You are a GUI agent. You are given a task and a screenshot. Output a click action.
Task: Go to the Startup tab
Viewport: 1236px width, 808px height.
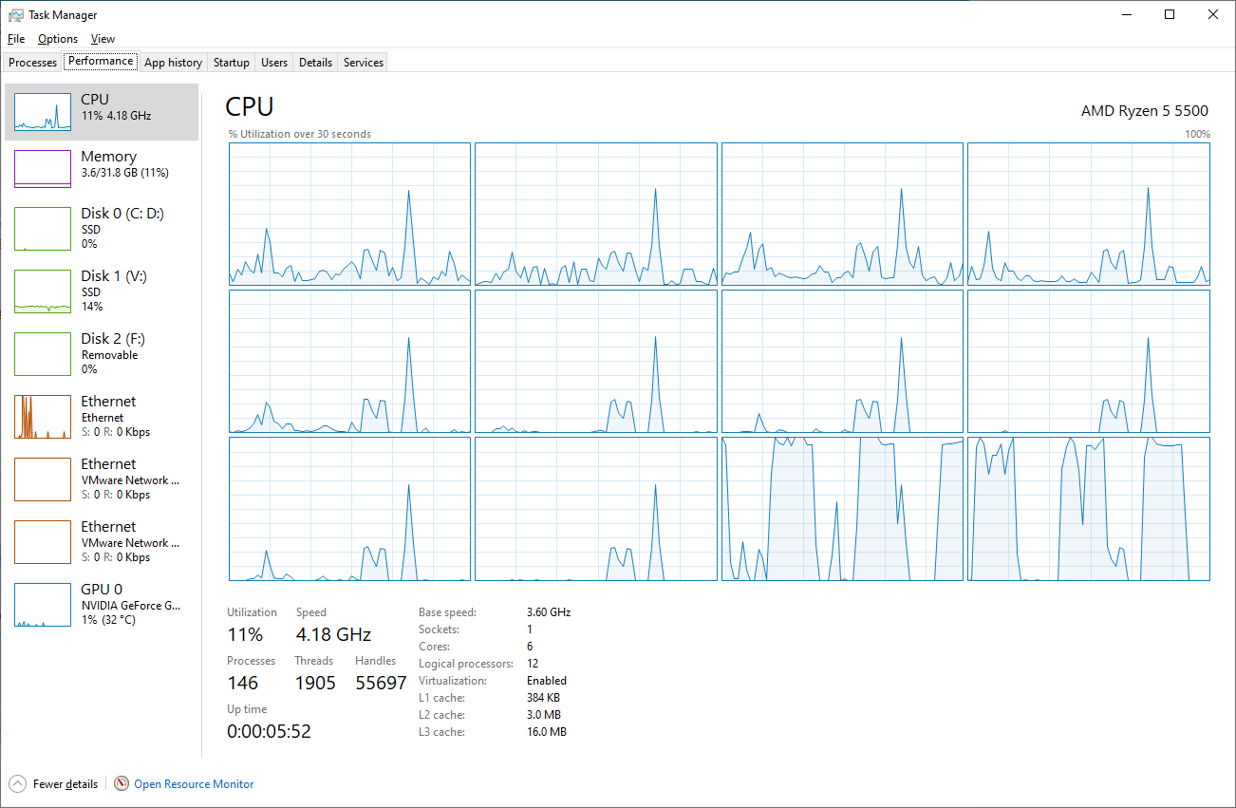click(x=231, y=63)
